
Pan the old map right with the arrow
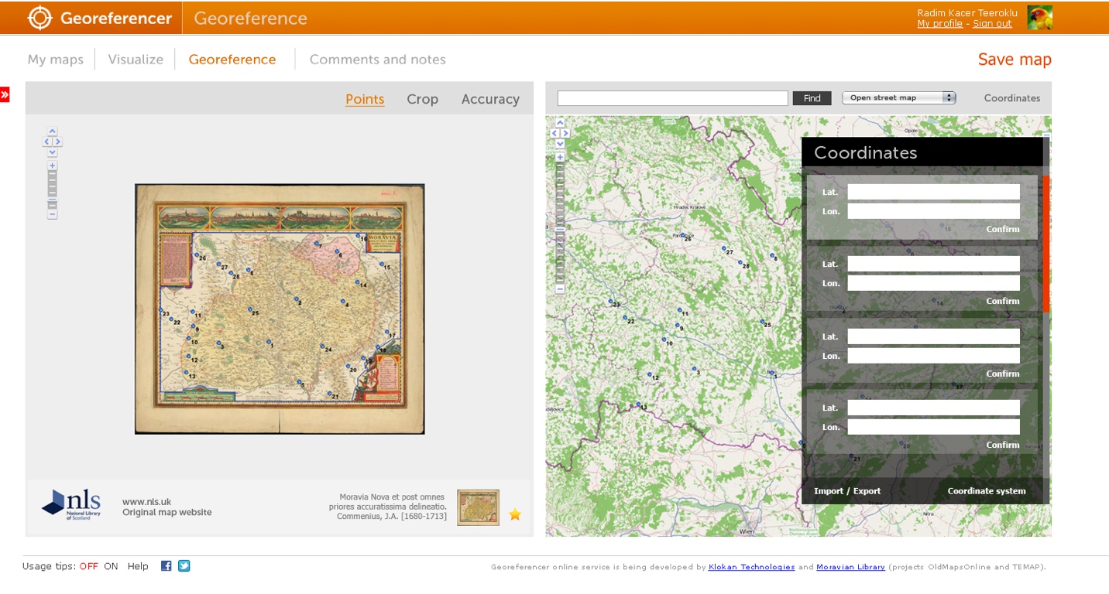[57, 142]
